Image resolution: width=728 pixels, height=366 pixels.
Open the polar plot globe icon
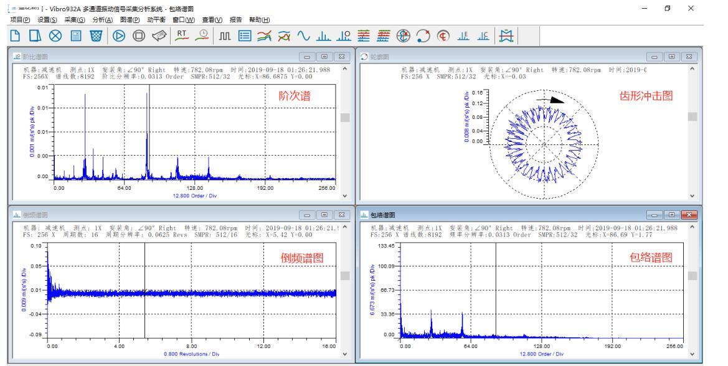point(404,35)
